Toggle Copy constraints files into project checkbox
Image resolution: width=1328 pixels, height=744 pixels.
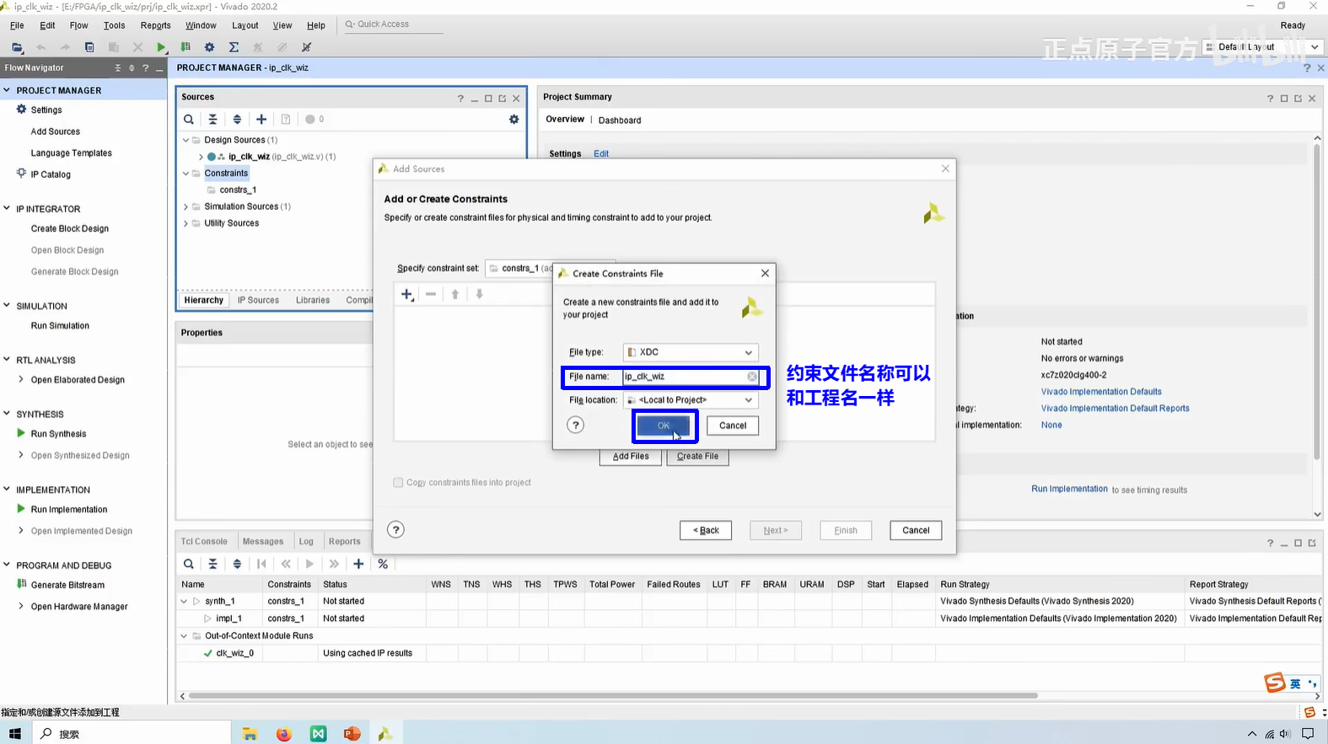398,483
